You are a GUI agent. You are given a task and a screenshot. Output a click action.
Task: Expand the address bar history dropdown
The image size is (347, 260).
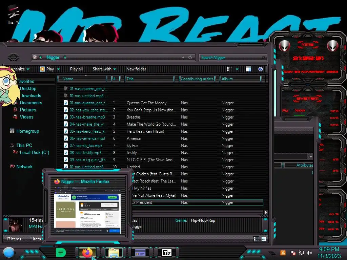click(x=183, y=58)
